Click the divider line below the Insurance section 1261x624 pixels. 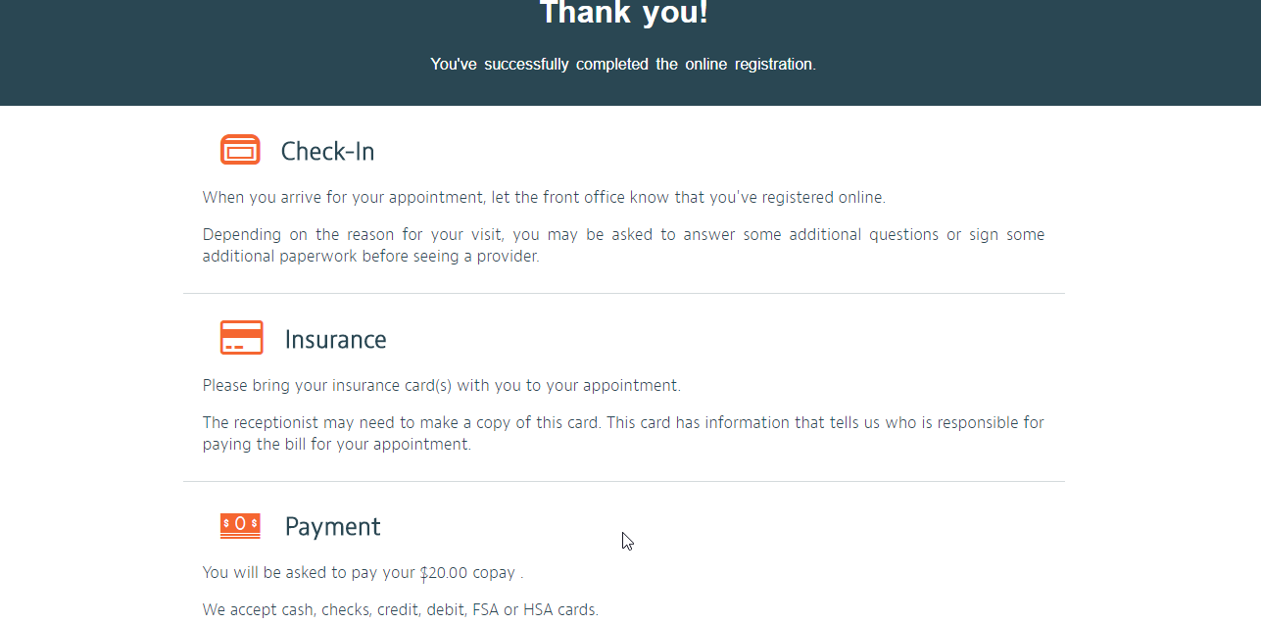(x=623, y=481)
